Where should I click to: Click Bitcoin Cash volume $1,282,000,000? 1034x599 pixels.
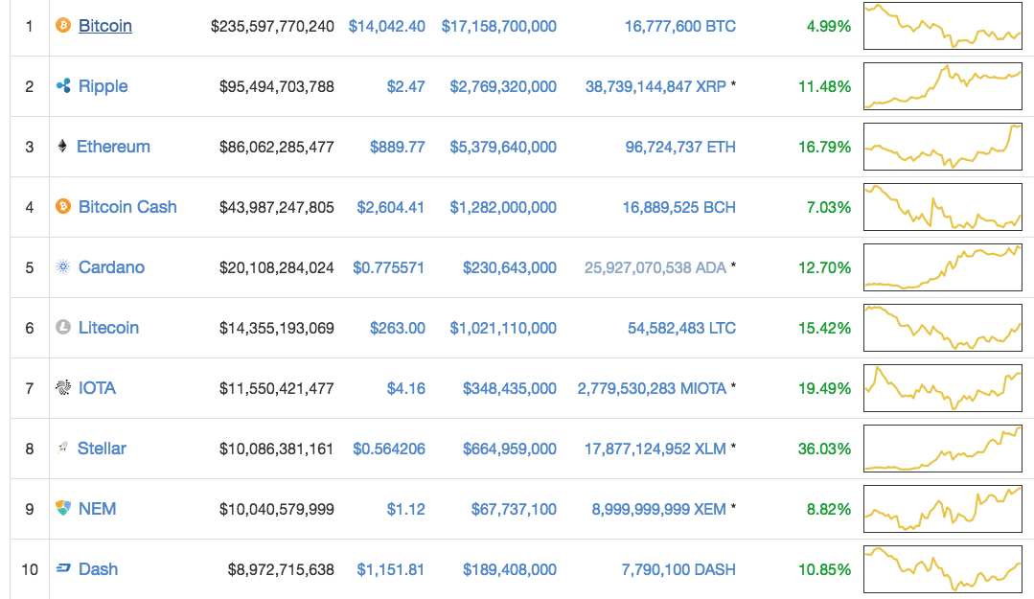pyautogui.click(x=503, y=207)
